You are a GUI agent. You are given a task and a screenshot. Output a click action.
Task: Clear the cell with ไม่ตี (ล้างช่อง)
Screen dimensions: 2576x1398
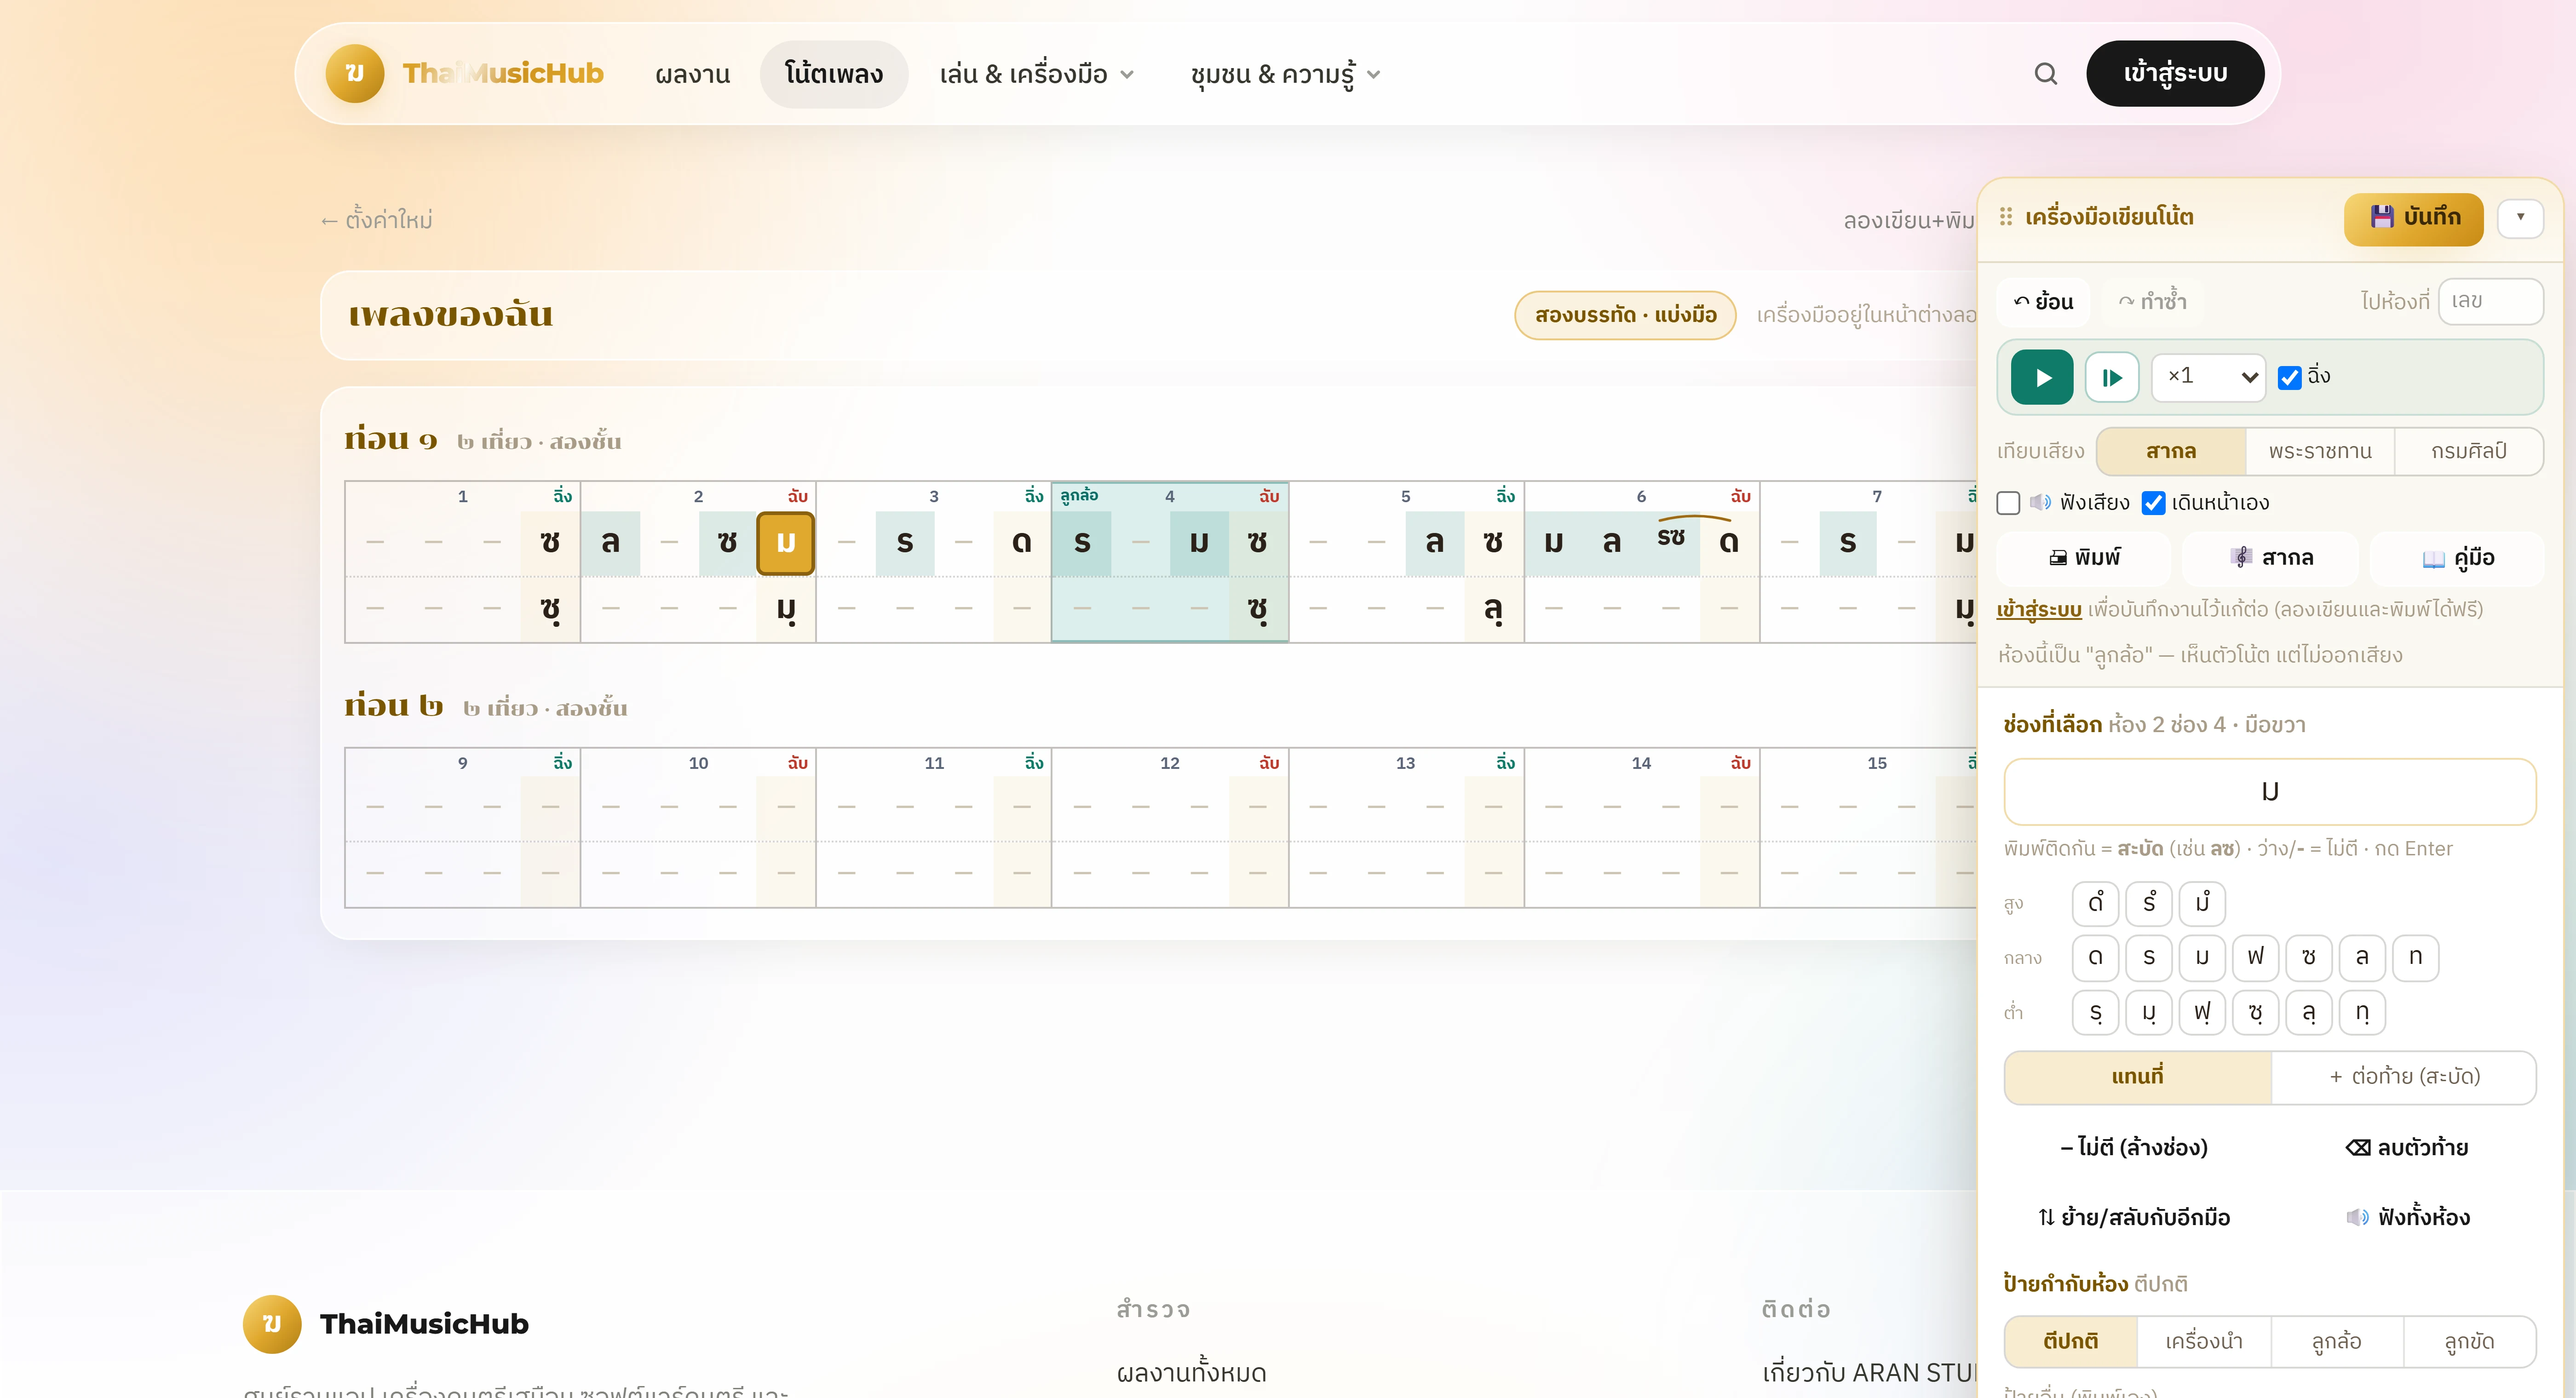(2134, 1147)
